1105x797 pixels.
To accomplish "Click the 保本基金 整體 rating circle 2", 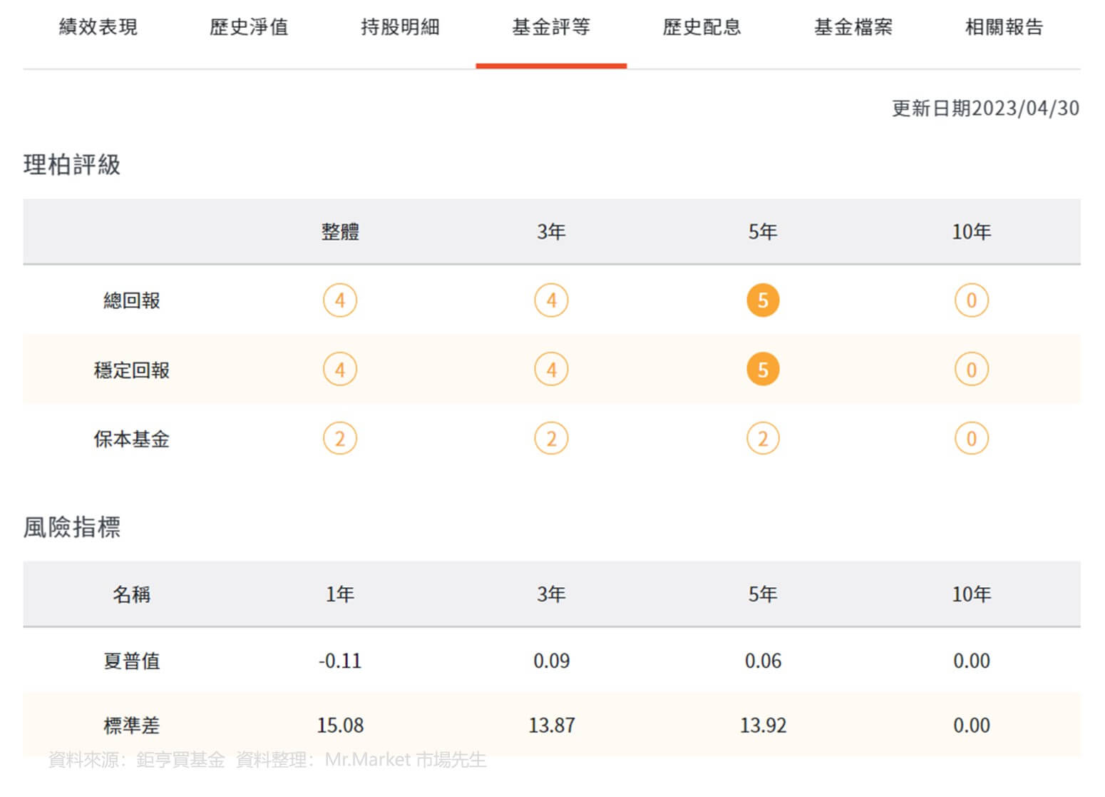I will 340,439.
